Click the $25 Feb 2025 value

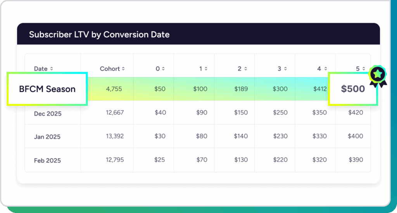pyautogui.click(x=159, y=160)
